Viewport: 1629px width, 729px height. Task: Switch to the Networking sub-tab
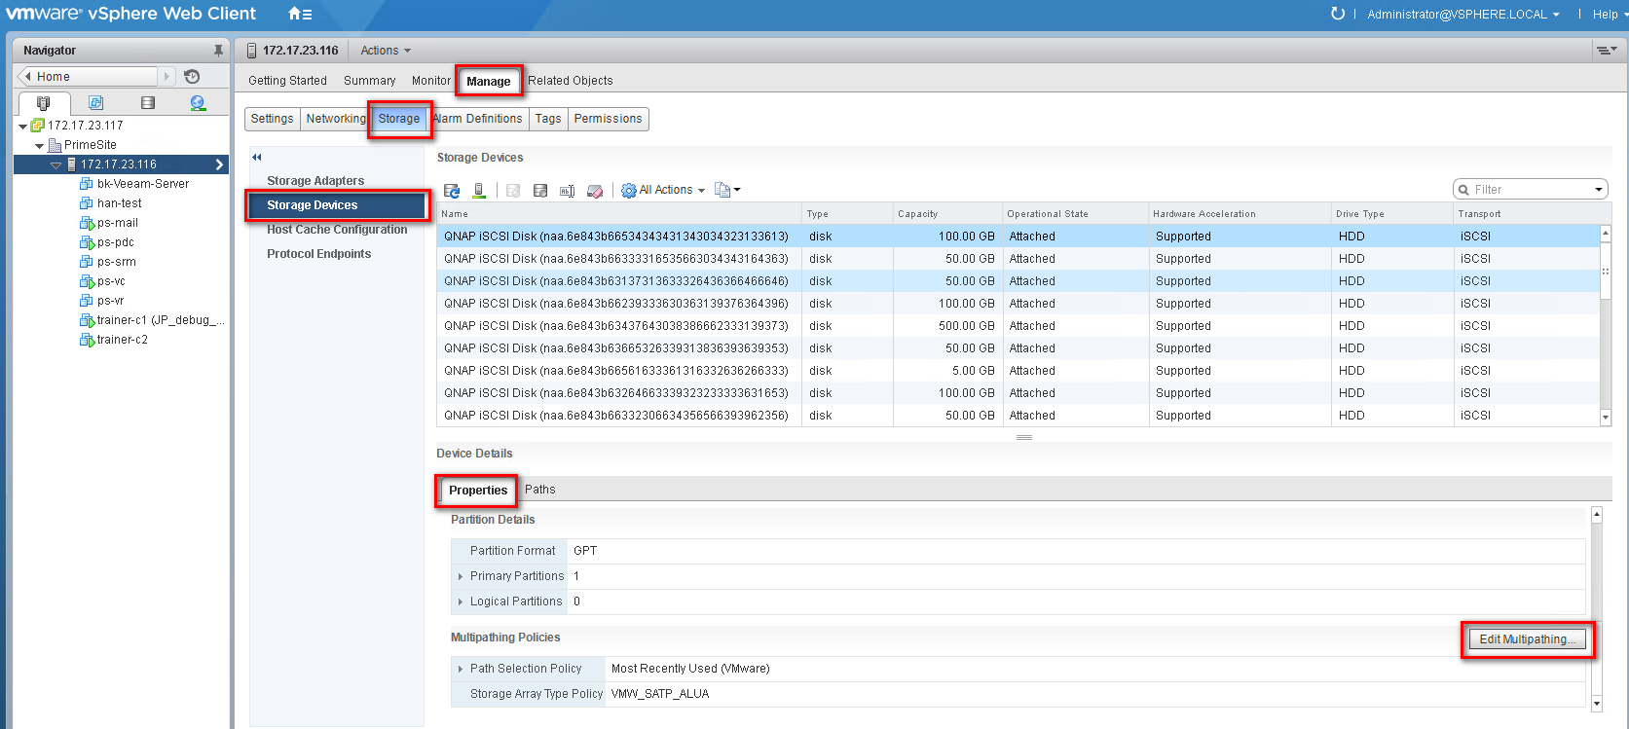336,119
